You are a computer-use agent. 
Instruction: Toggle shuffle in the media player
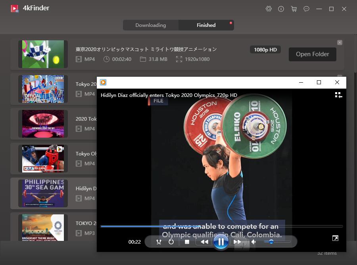coord(159,242)
